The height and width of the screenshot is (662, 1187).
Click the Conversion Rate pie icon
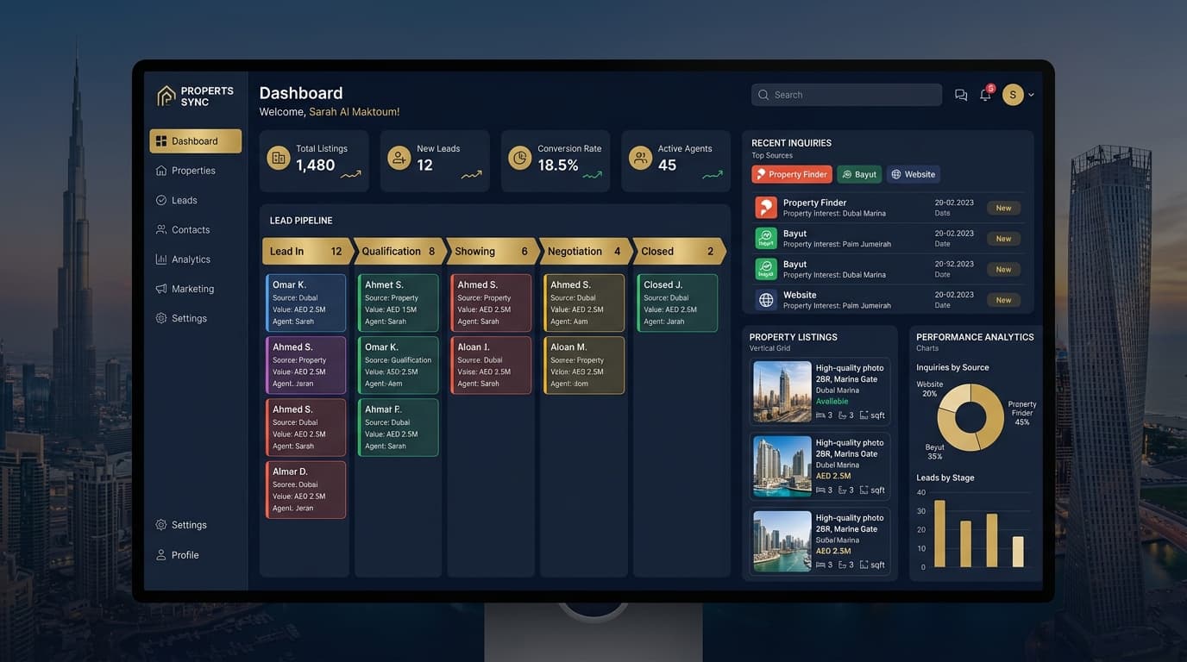pyautogui.click(x=519, y=158)
